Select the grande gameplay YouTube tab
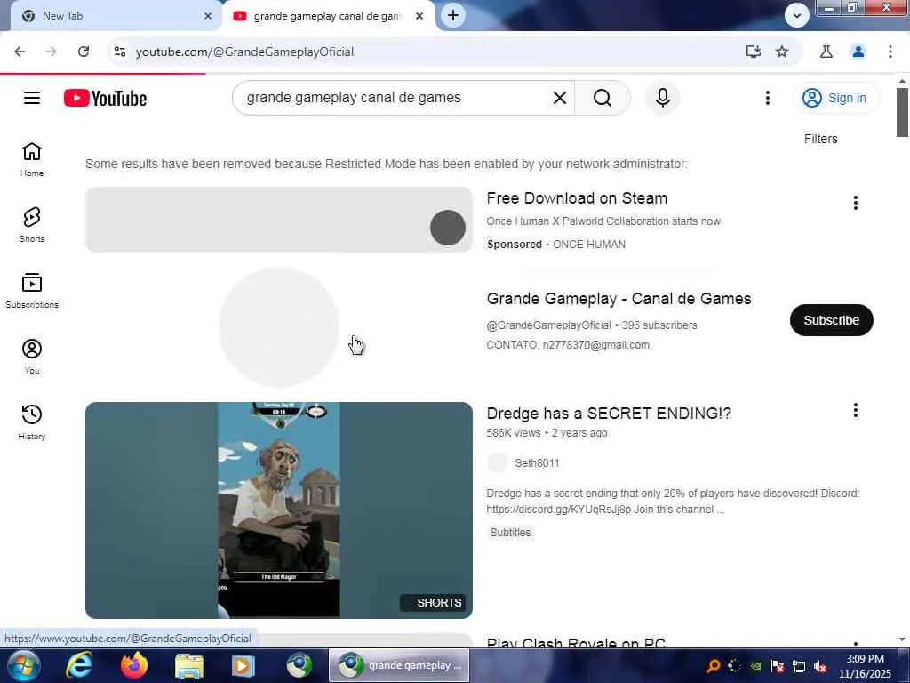Viewport: 910px width, 683px height. 328,16
